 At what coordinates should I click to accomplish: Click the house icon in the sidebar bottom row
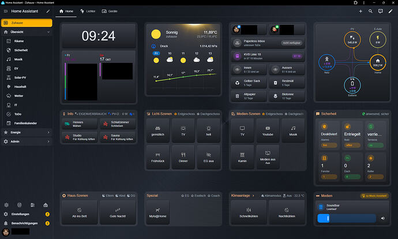click(46, 205)
